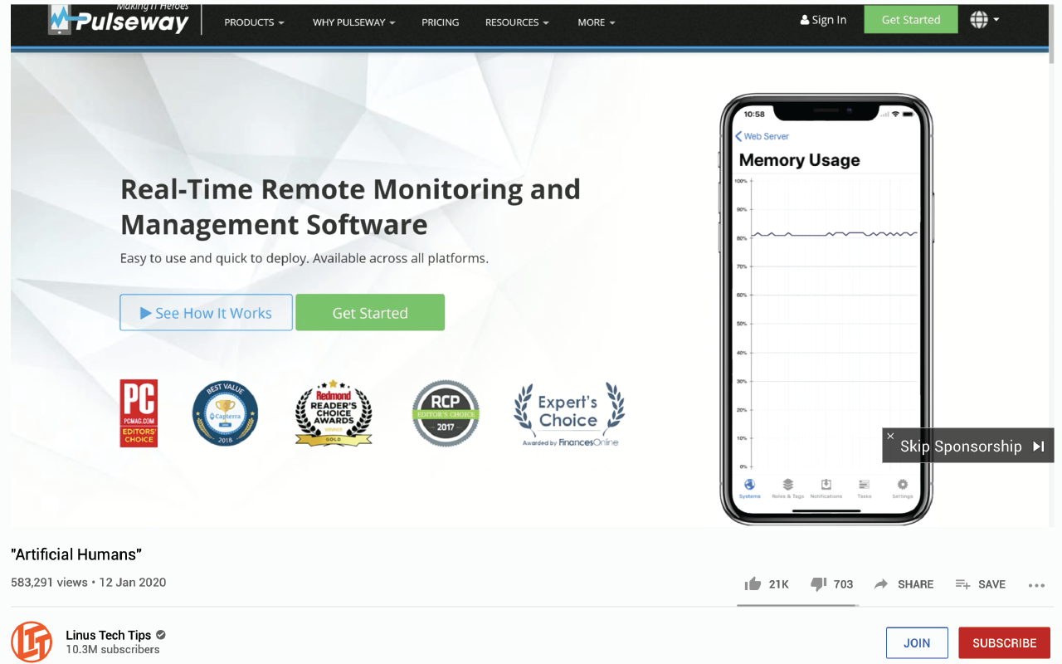
Task: Click the memory usage line chart
Action: click(x=827, y=324)
